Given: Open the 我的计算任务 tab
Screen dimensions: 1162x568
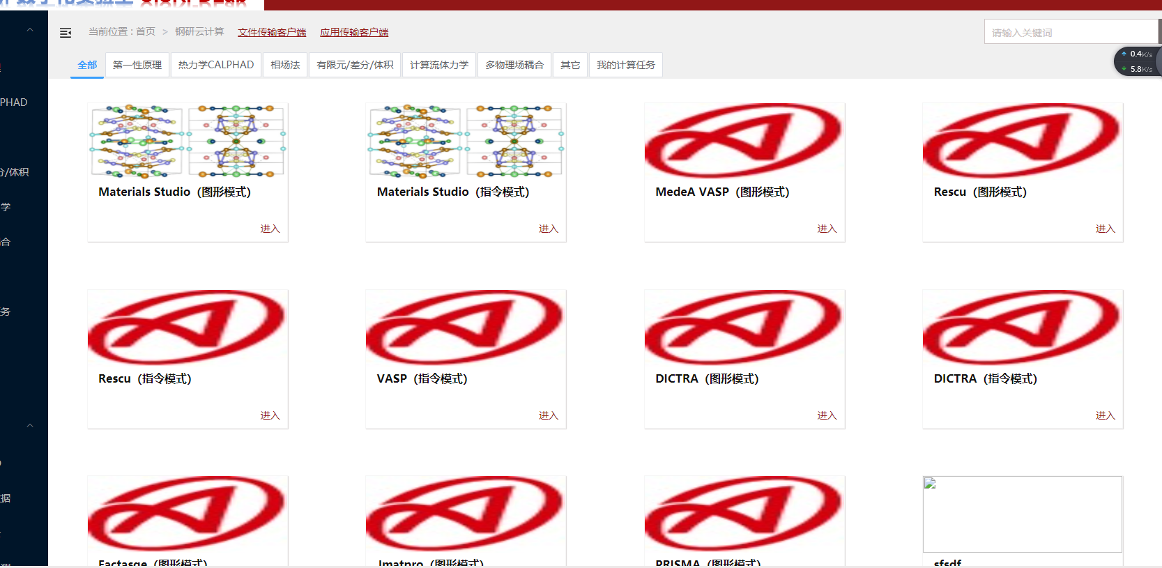Looking at the screenshot, I should pos(626,65).
